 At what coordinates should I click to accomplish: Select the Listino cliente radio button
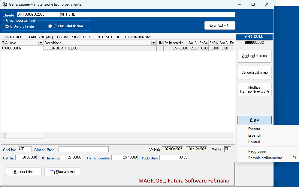tap(7, 26)
